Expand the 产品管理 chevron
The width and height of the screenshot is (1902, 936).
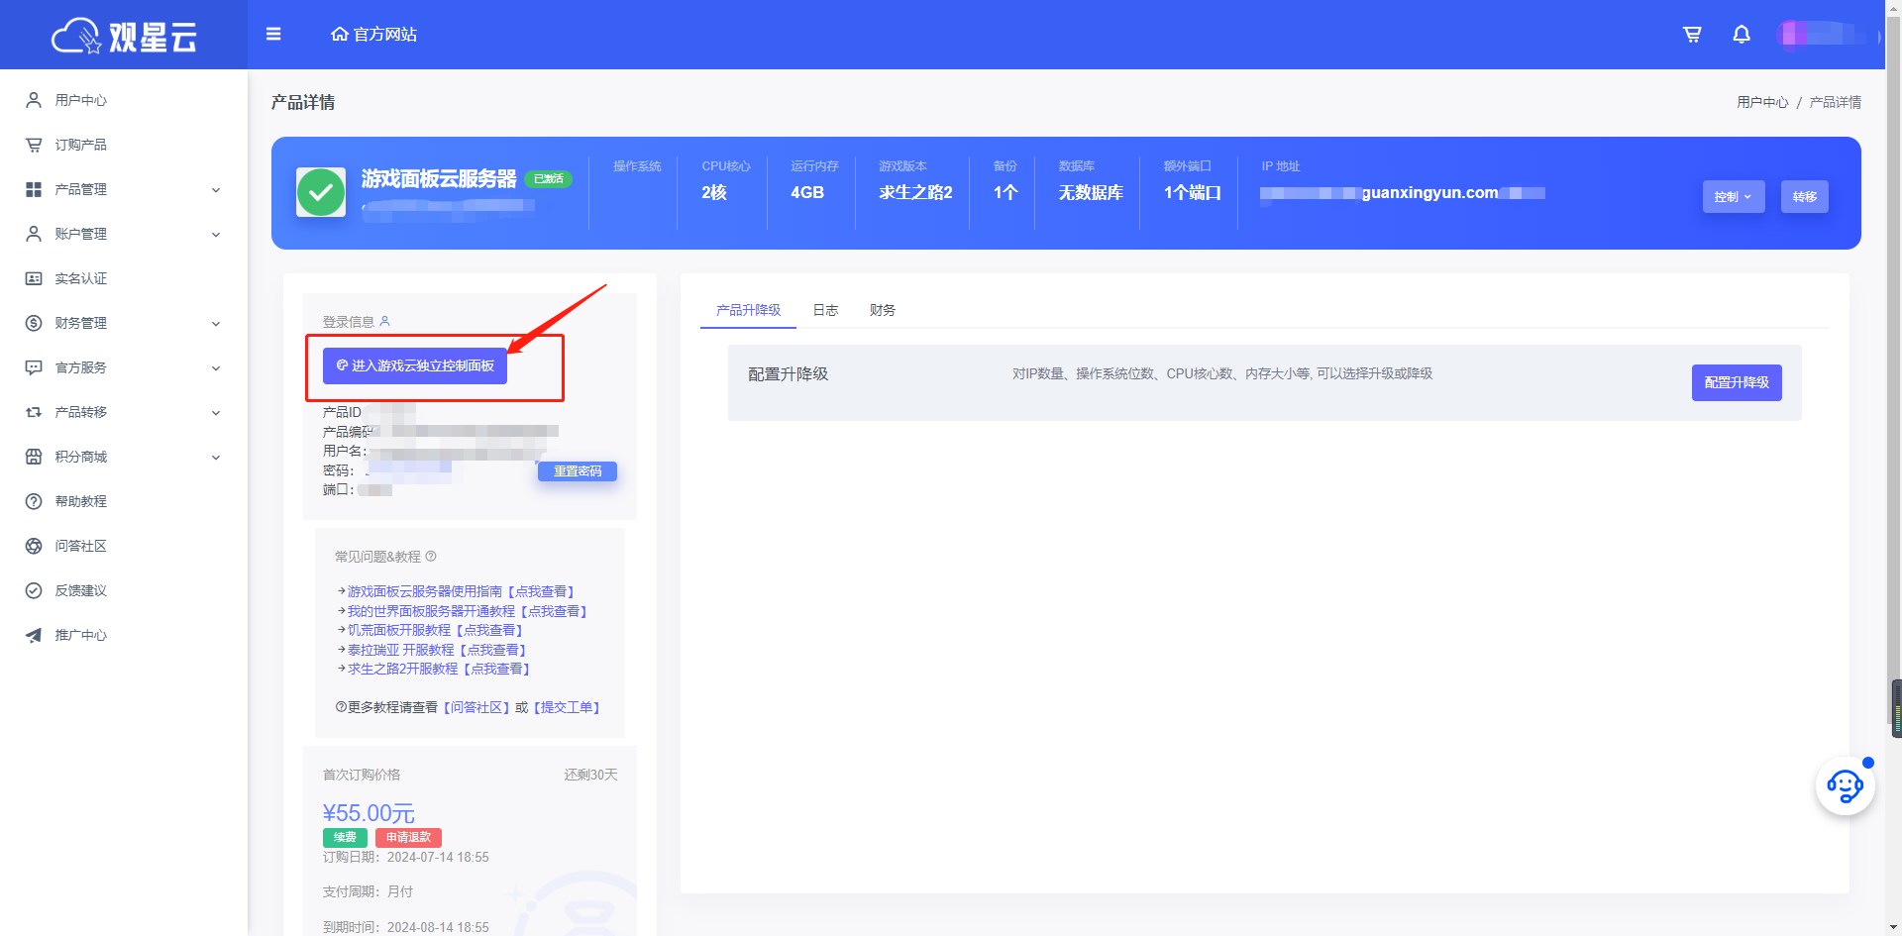click(x=216, y=190)
